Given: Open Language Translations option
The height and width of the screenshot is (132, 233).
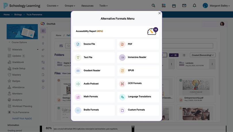Looking at the screenshot, I should (x=138, y=97).
